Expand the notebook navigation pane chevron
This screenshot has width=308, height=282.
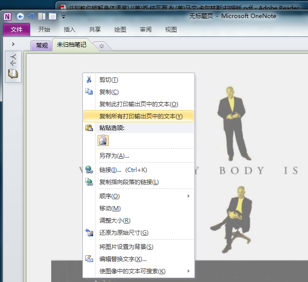point(13,44)
